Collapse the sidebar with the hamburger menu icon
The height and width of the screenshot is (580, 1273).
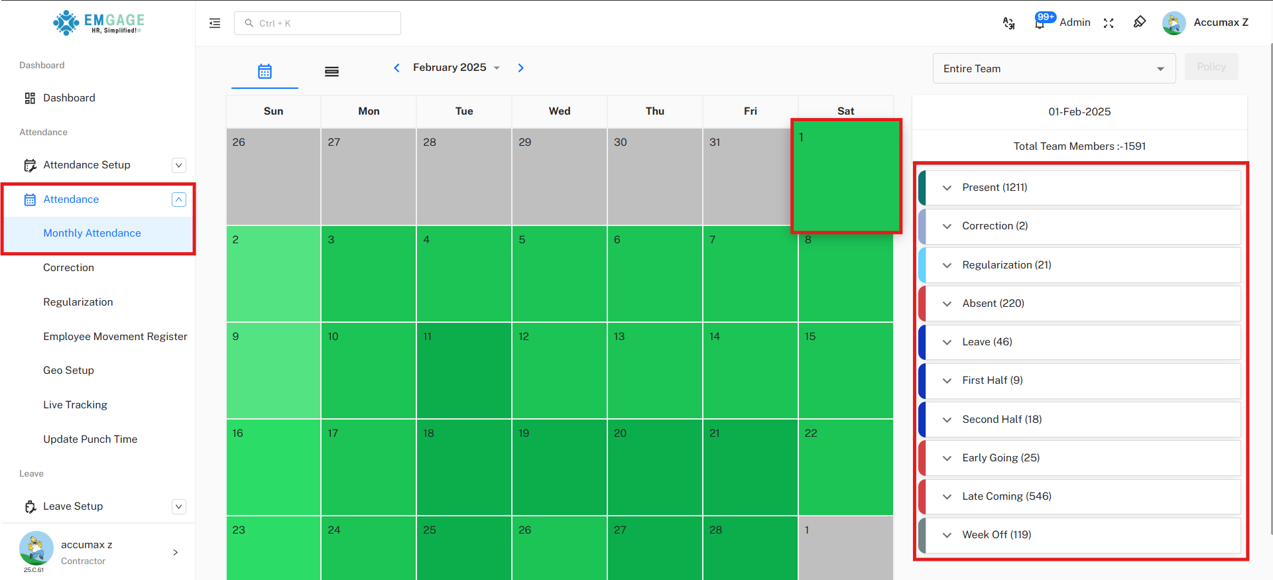coord(215,23)
